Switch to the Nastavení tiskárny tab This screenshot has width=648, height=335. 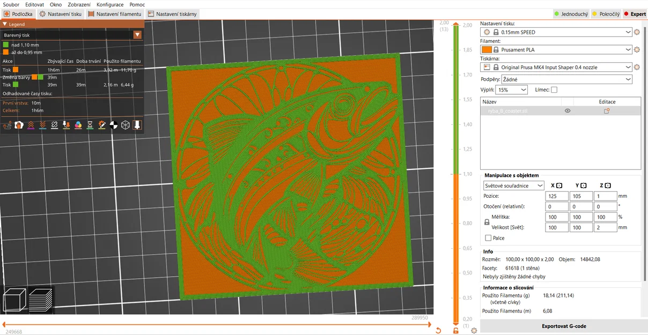coord(172,14)
